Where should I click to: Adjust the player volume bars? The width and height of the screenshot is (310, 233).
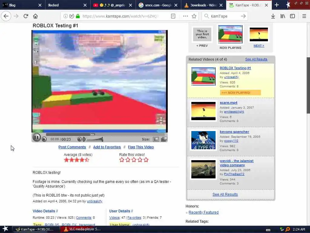tap(95, 139)
